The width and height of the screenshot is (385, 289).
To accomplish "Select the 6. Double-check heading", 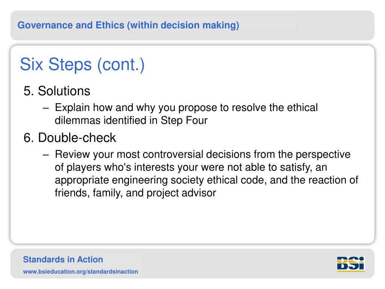I will (x=70, y=138).
